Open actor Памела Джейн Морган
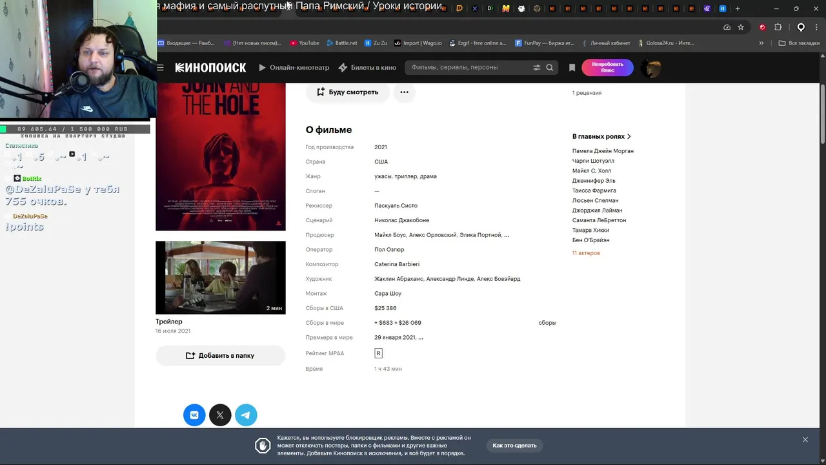This screenshot has height=465, width=826. coord(603,151)
